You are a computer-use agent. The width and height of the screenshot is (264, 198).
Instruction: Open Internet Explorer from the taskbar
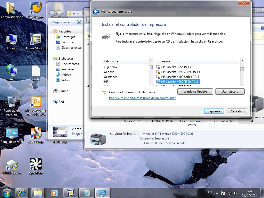[22, 193]
